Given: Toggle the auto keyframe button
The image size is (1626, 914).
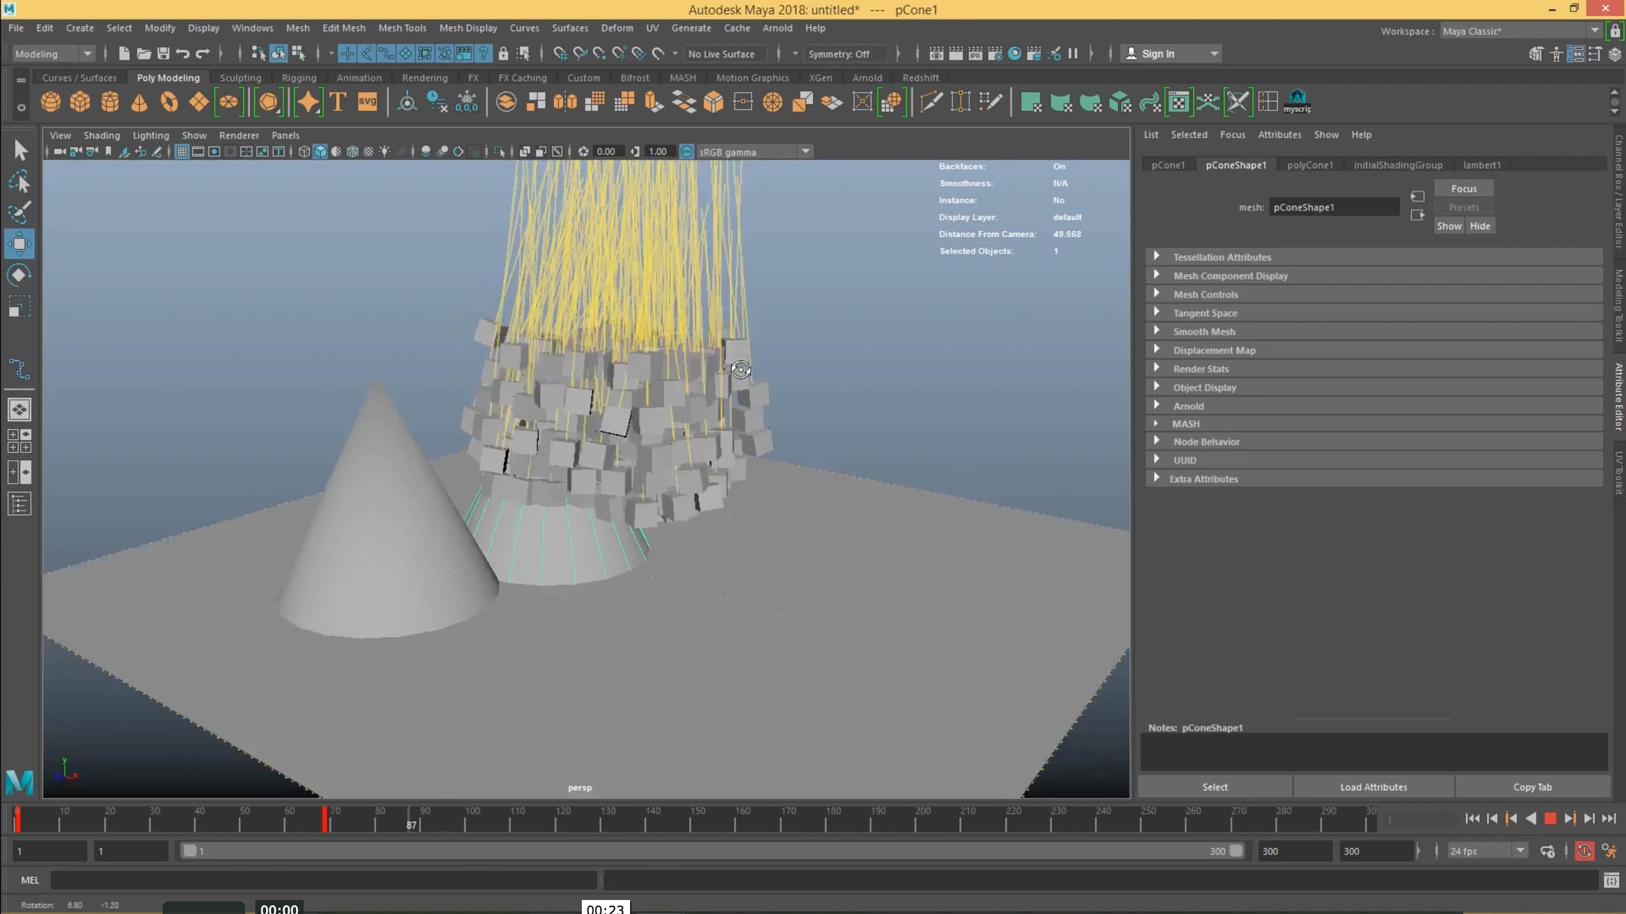Looking at the screenshot, I should 1584,851.
